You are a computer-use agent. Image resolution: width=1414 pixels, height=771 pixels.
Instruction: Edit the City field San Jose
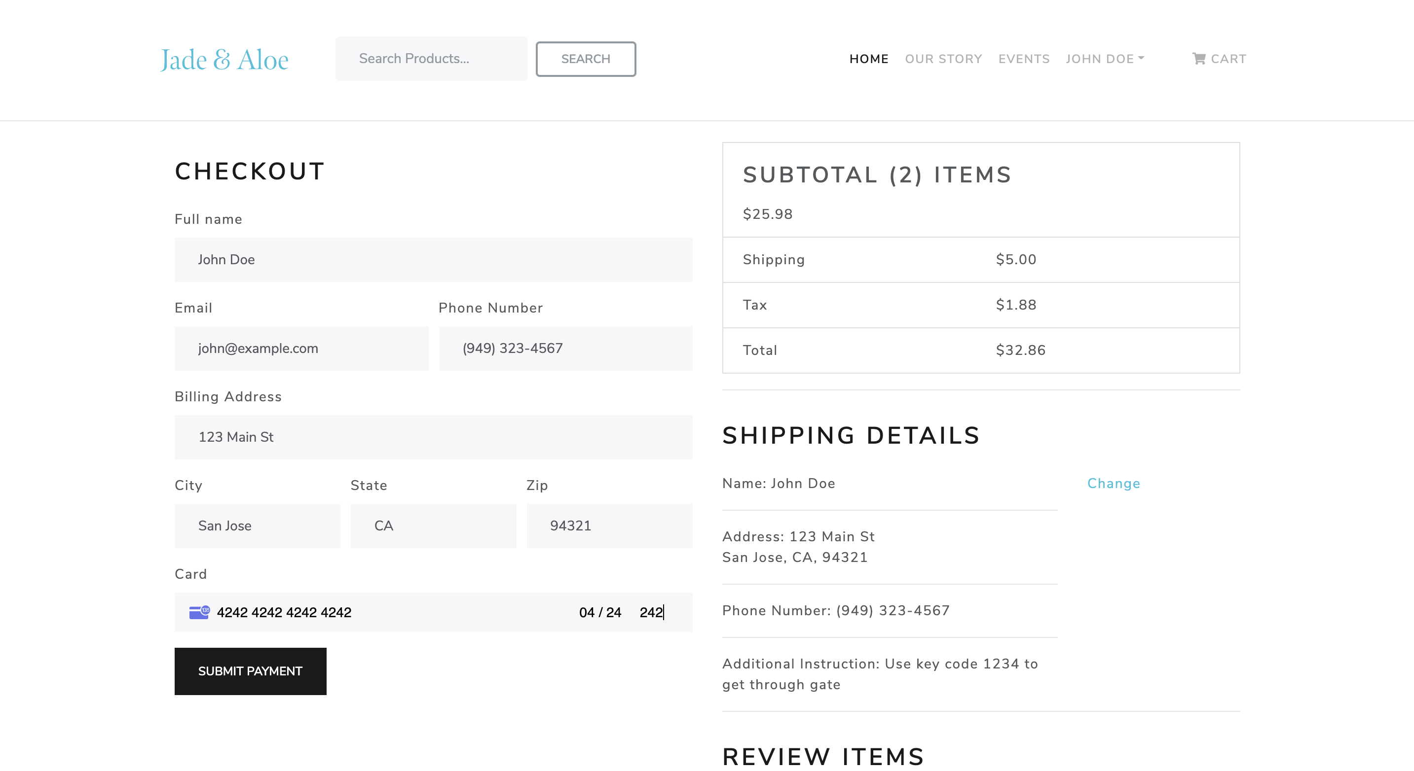(258, 526)
